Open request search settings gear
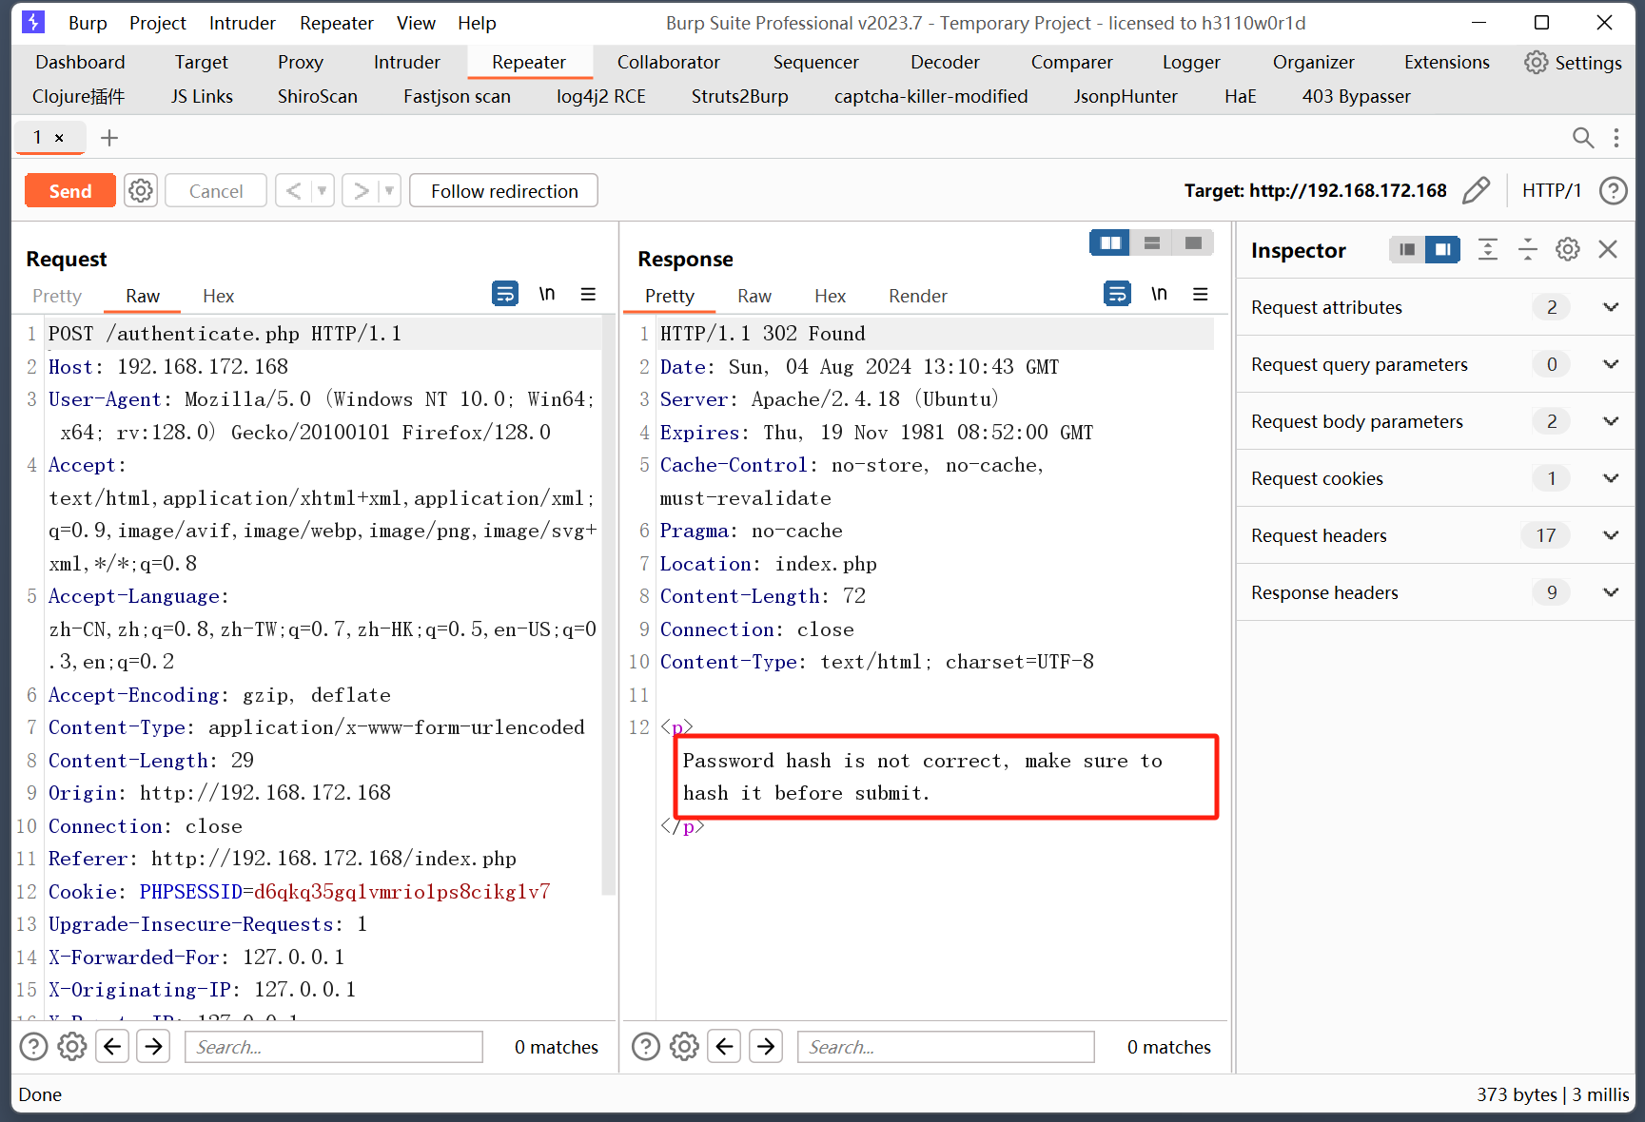Viewport: 1645px width, 1122px height. point(72,1047)
